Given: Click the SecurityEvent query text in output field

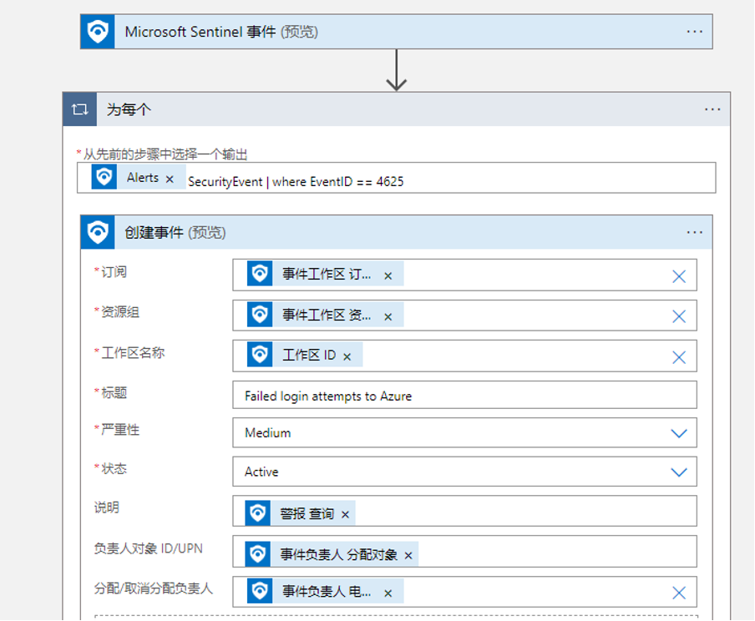Looking at the screenshot, I should tap(296, 182).
